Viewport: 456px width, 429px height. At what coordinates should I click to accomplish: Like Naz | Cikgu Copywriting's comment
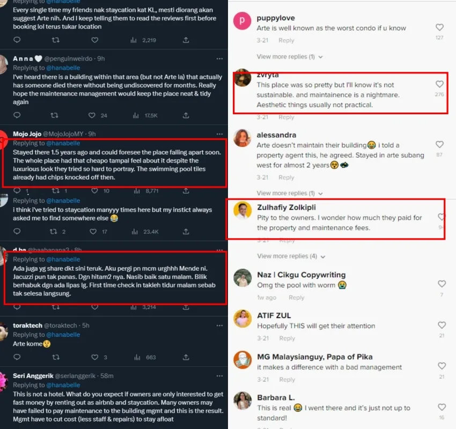(x=442, y=284)
